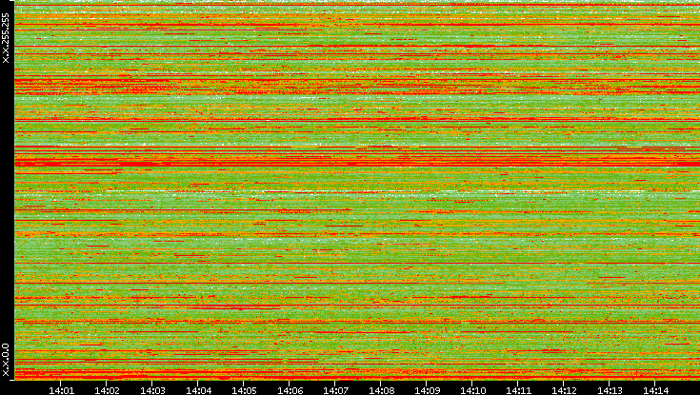Click the x.x.255.255 axis label
The image size is (700, 395).
coord(6,38)
